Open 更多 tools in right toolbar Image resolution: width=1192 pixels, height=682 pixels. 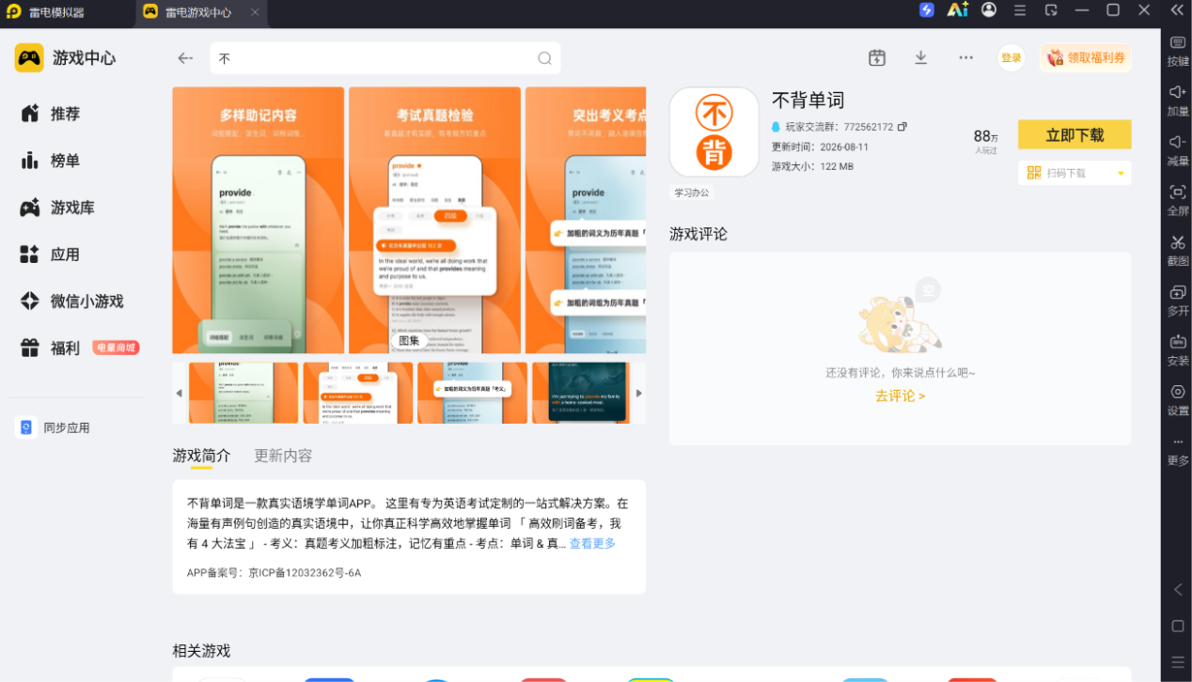(1178, 450)
